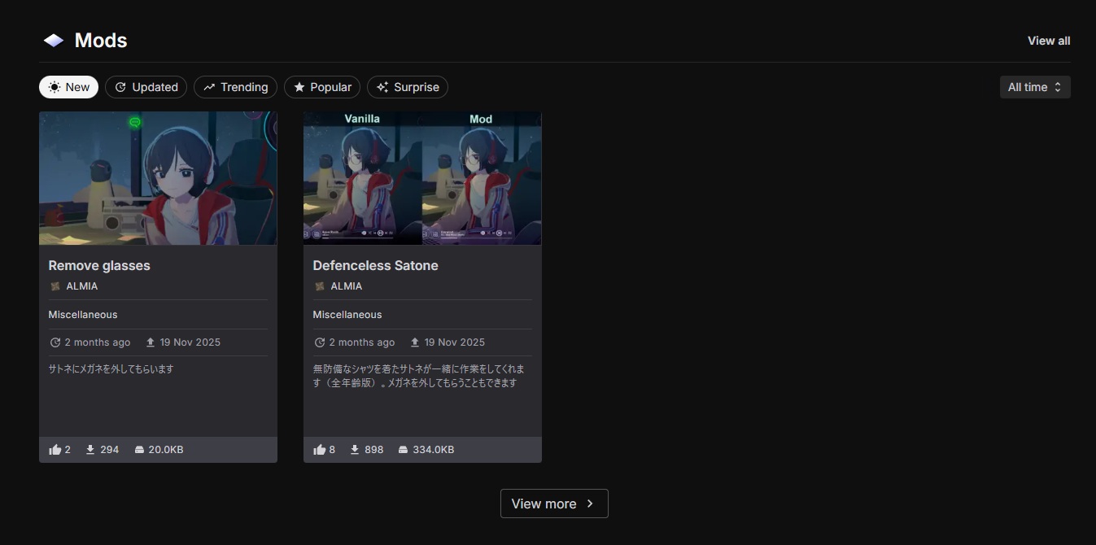Click download count icon on Defenceless Satone

(355, 450)
